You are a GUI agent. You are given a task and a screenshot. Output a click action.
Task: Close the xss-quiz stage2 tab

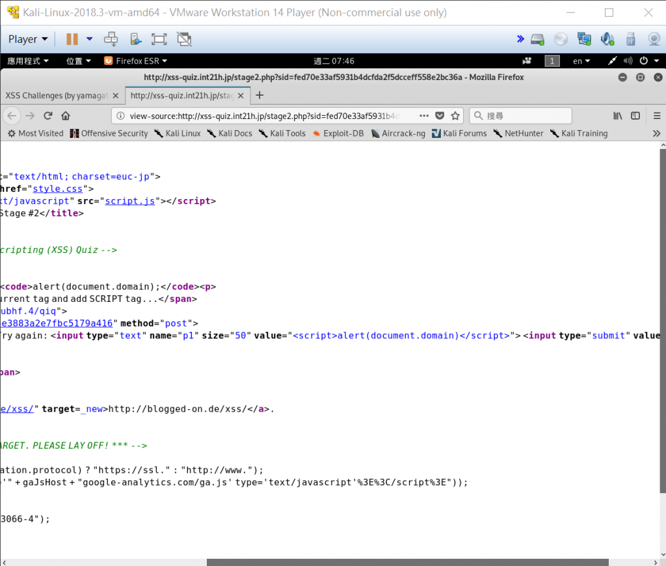click(x=241, y=96)
